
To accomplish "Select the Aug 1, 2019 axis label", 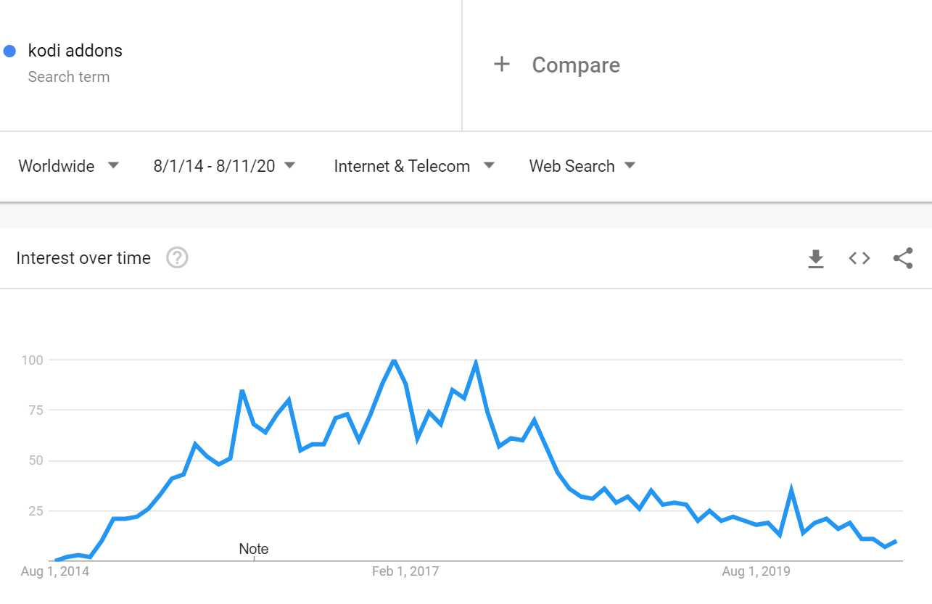I will coord(756,571).
